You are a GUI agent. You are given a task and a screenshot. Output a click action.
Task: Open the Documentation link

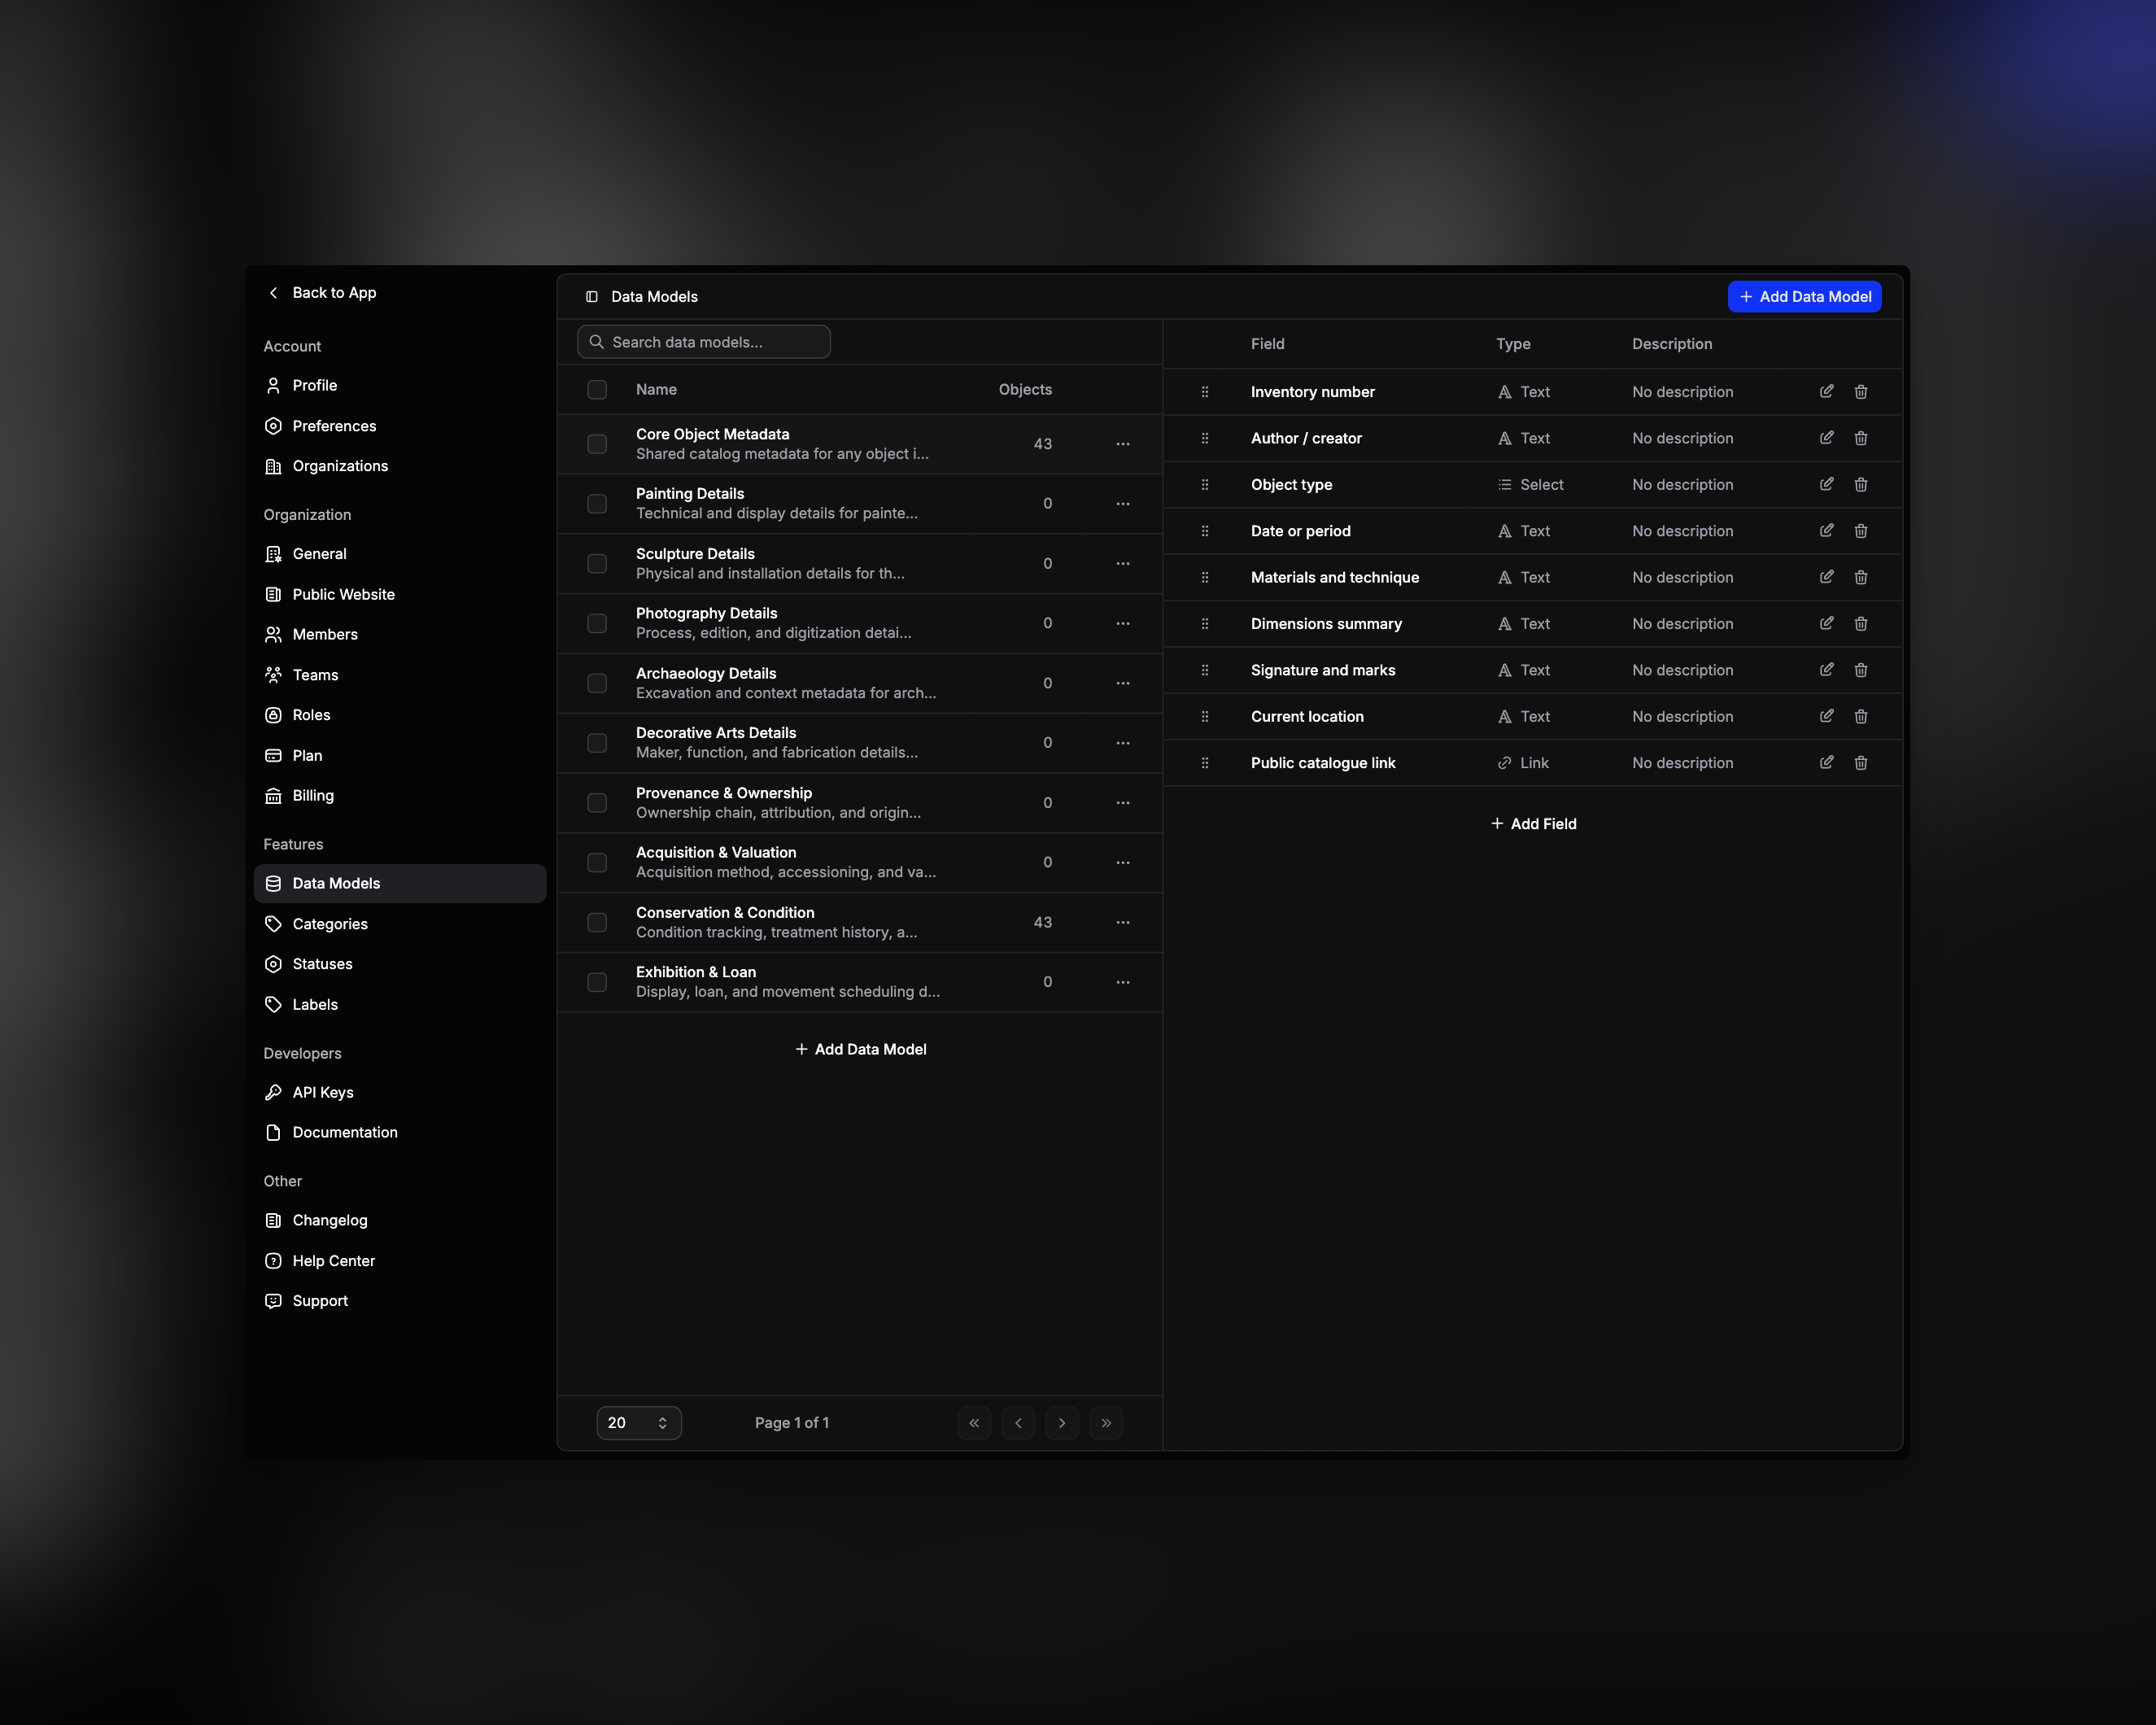pyautogui.click(x=400, y=1132)
